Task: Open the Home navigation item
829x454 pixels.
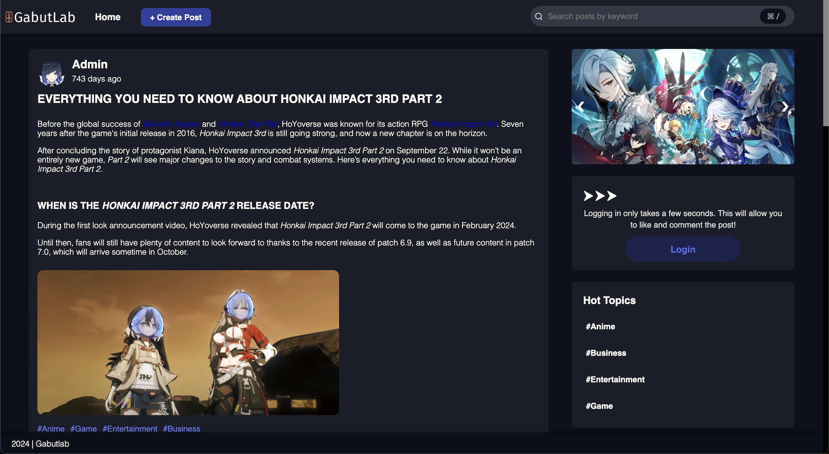Action: tap(107, 17)
